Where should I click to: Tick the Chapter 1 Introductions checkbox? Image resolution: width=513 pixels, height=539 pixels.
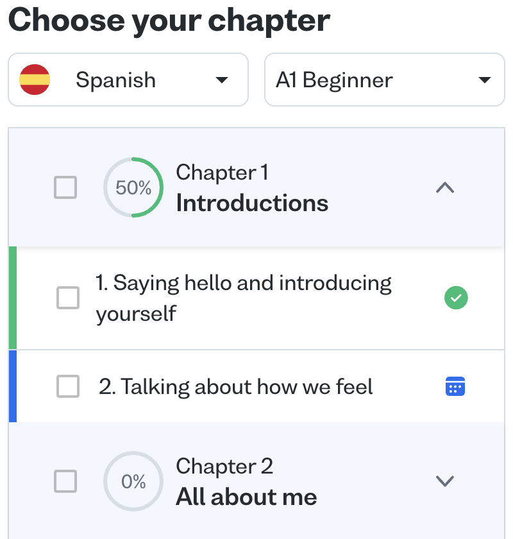pyautogui.click(x=65, y=188)
